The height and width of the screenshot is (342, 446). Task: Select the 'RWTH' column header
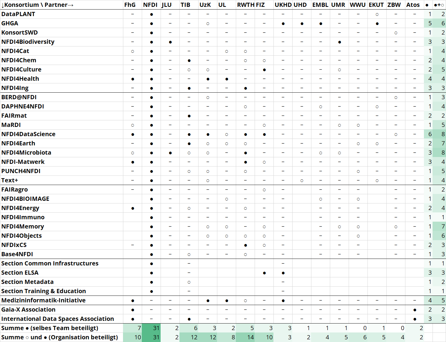coord(246,5)
